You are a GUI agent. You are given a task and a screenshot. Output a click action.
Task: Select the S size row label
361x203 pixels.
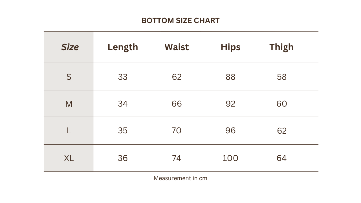[x=69, y=77]
